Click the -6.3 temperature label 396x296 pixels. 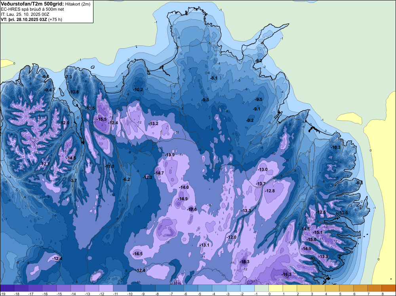pyautogui.click(x=359, y=183)
